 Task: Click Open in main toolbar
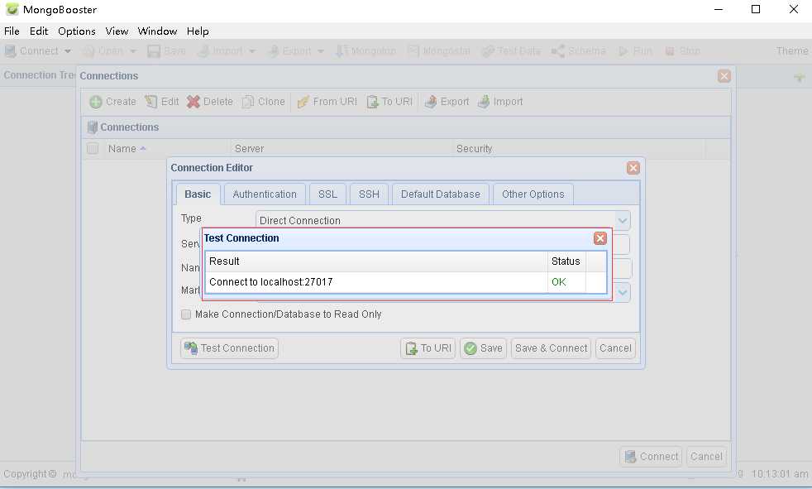[103, 50]
